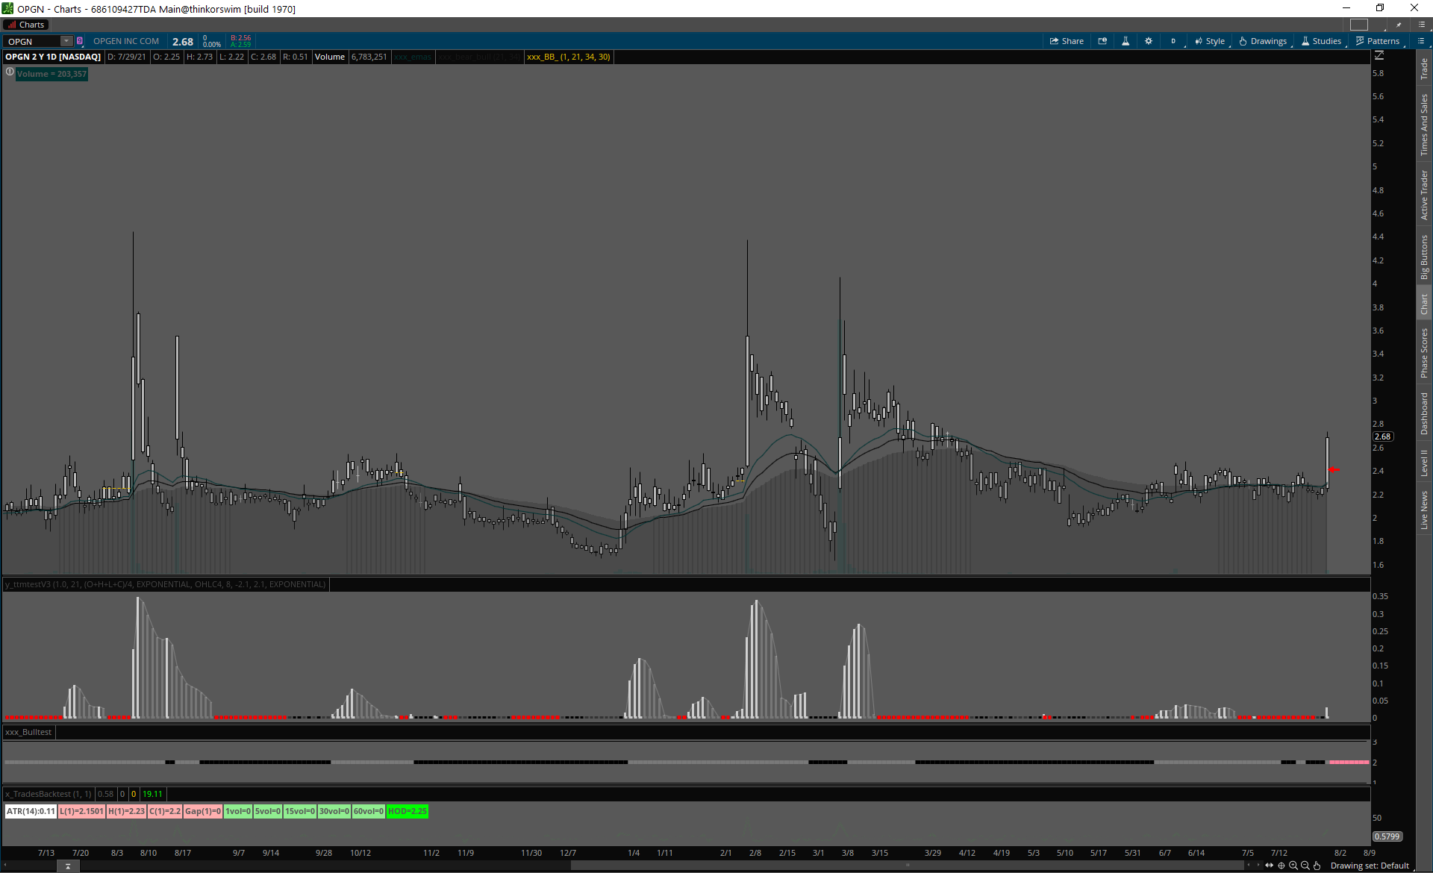
Task: Toggle the purple link symbol number 9
Action: pyautogui.click(x=80, y=41)
